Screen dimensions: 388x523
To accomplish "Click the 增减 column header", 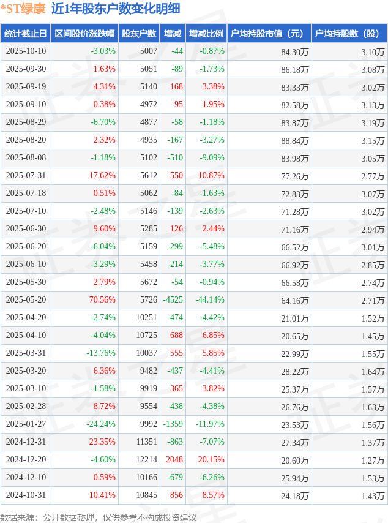I will (x=173, y=34).
